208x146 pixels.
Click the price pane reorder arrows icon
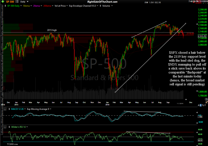[x=5, y=6]
